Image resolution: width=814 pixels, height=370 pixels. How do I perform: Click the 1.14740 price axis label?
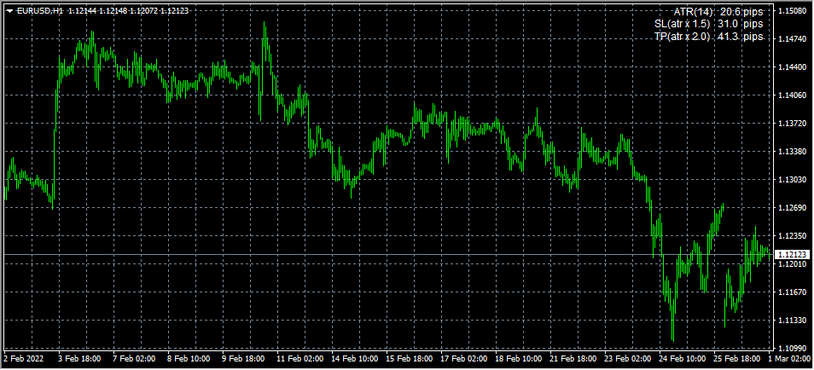tap(792, 39)
